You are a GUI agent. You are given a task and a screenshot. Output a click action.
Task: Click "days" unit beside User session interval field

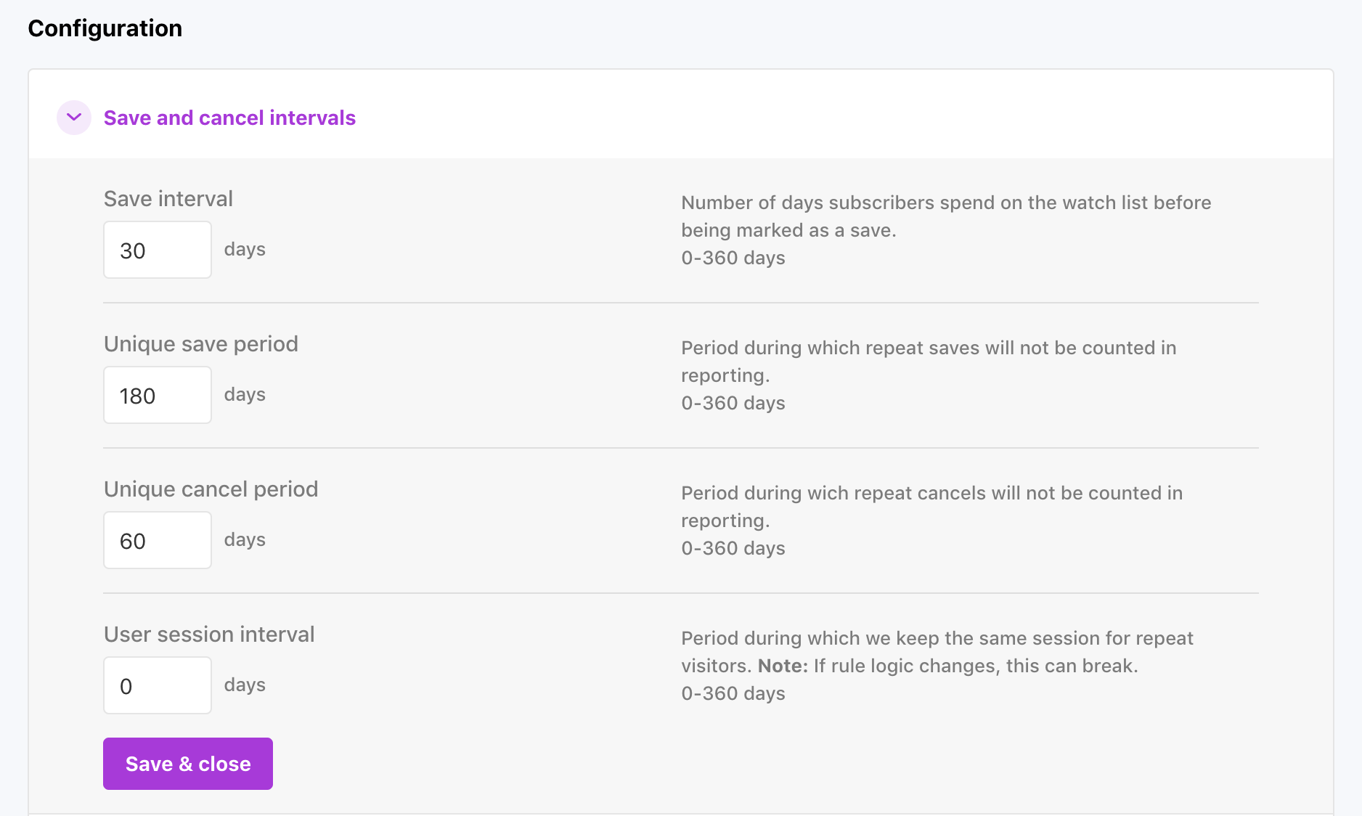click(x=245, y=685)
